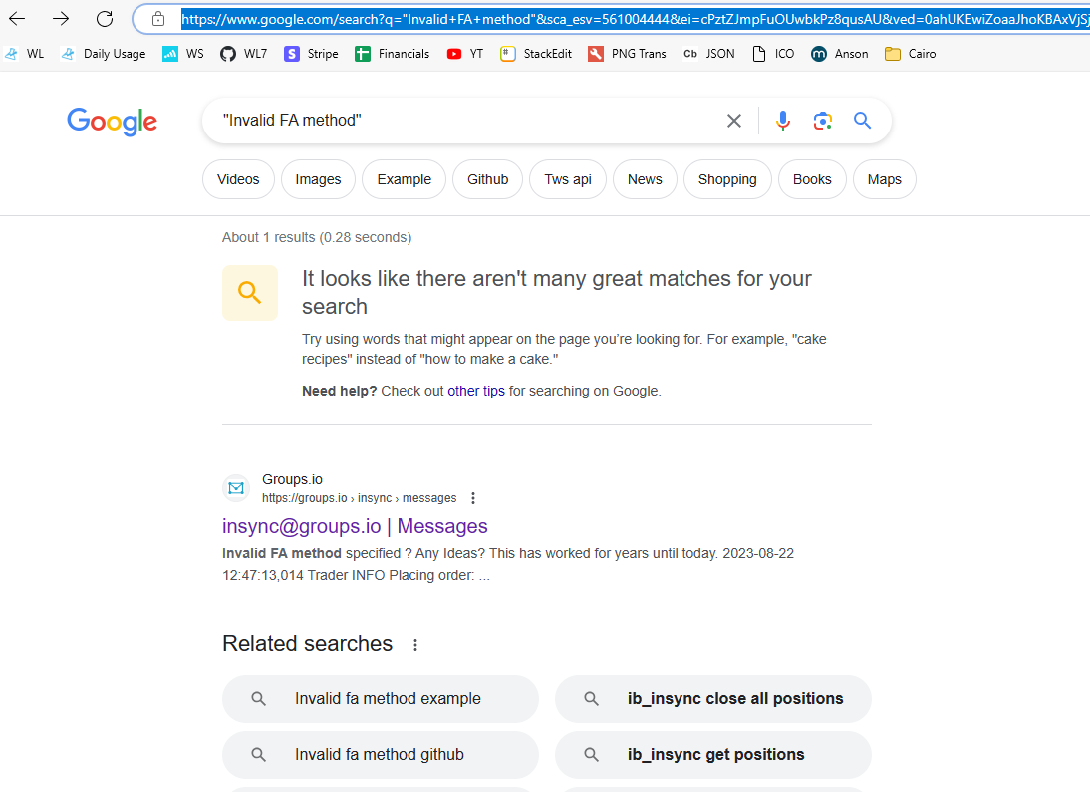Click the Google logo

[x=112, y=122]
